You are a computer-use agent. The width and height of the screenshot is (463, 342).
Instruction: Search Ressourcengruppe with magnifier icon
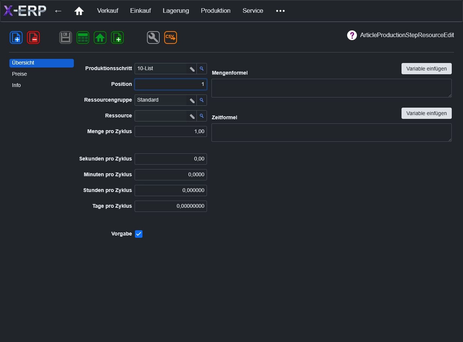tap(202, 100)
